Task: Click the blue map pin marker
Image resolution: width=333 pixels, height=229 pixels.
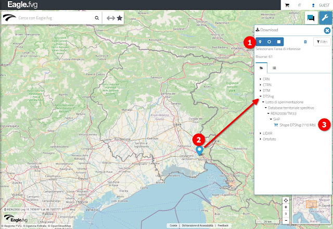Action: [199, 150]
